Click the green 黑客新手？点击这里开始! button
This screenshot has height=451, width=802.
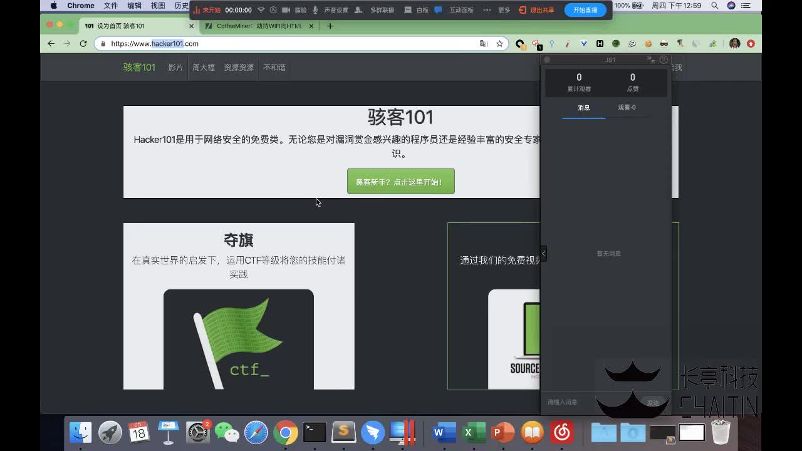pos(401,182)
